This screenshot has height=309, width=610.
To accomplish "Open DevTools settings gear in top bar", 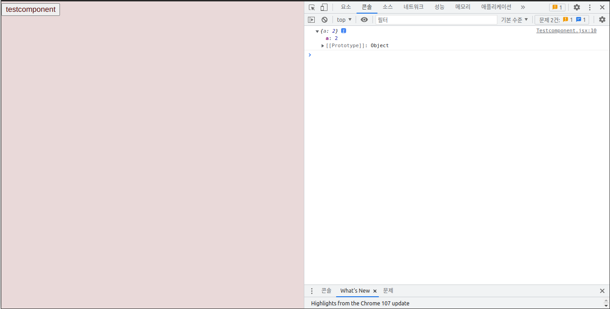I will coord(577,7).
